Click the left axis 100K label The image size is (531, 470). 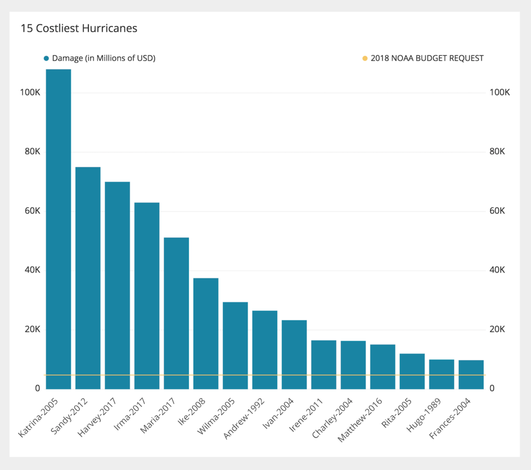pos(30,92)
